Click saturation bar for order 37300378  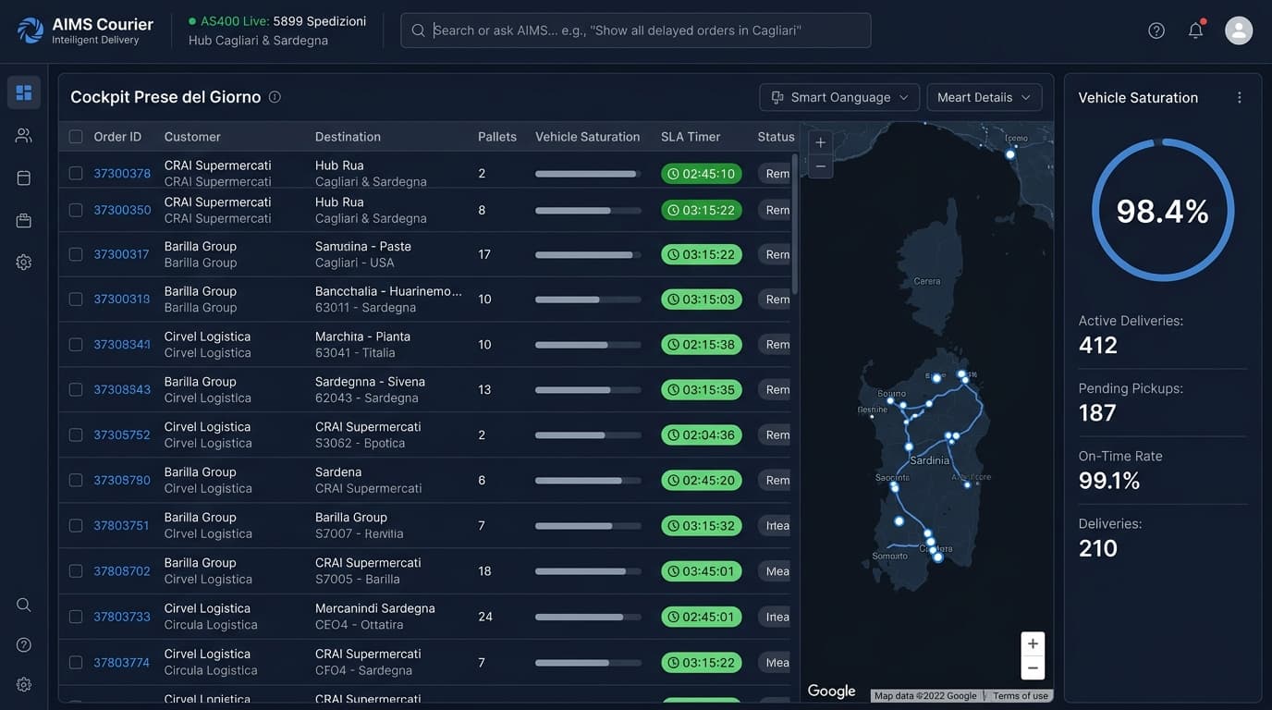588,174
